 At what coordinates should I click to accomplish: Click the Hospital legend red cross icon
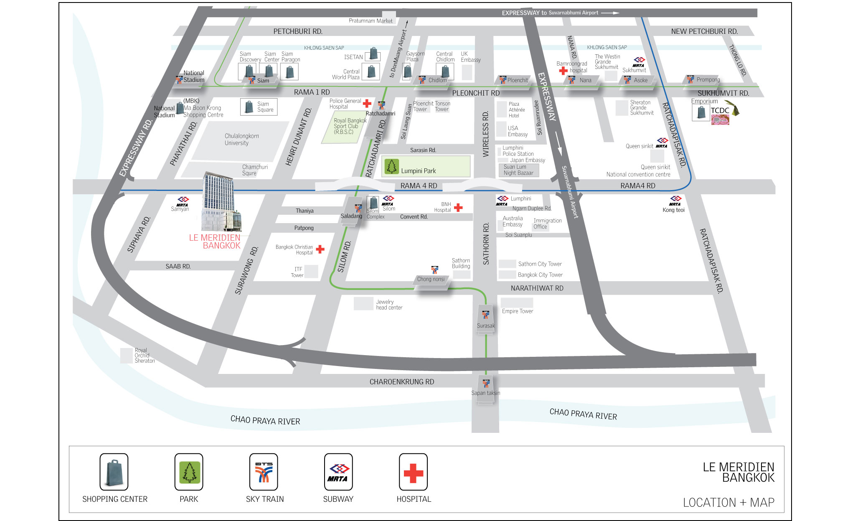click(413, 472)
